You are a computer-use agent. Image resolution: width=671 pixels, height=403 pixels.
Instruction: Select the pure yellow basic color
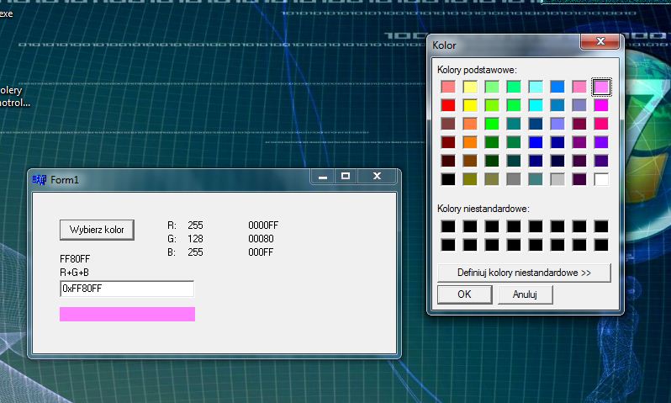click(x=470, y=105)
